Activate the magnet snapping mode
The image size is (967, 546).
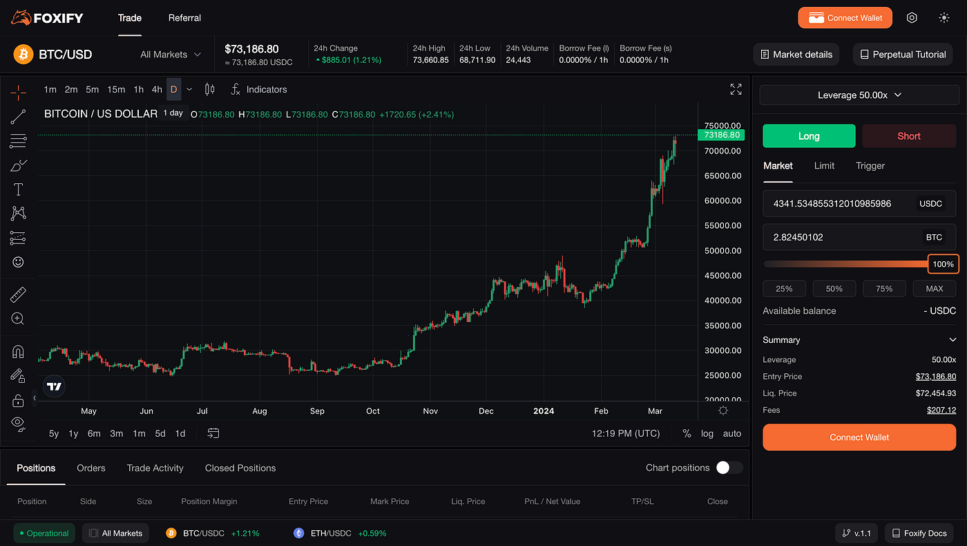17,351
